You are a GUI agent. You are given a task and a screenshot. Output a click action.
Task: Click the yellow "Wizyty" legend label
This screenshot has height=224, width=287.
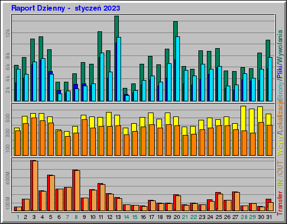280,146
